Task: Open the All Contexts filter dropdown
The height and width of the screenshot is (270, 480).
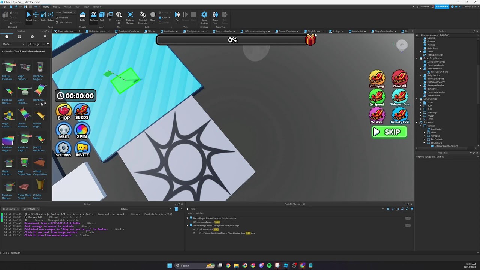Action: pyautogui.click(x=30, y=209)
